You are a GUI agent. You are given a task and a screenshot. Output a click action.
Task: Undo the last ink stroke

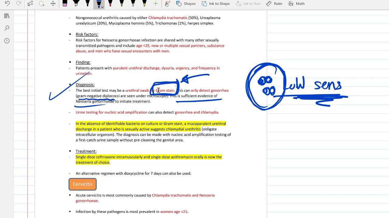coord(7,4)
